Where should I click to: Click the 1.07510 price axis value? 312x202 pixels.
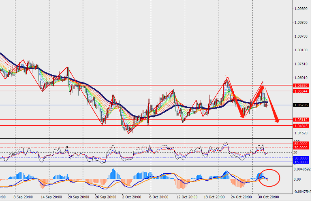pyautogui.click(x=301, y=64)
